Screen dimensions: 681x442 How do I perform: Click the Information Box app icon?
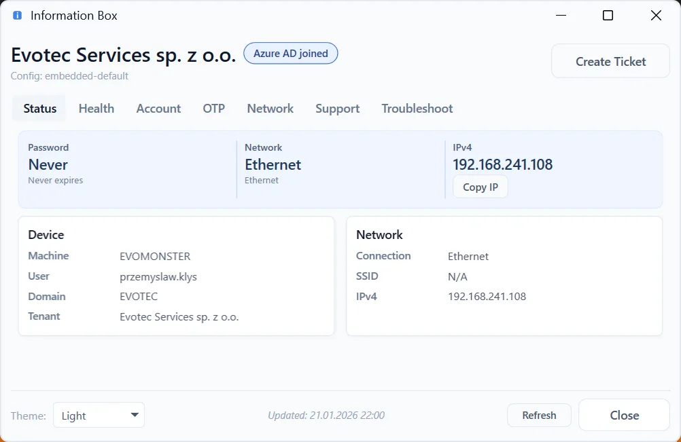pos(18,16)
